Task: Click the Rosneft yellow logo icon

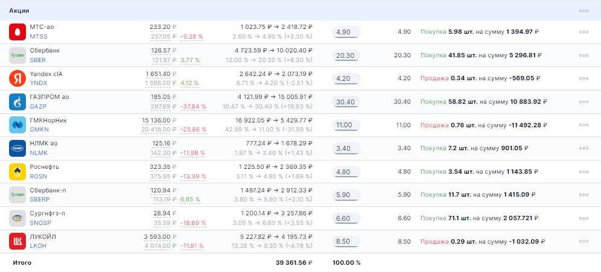Action: [x=17, y=171]
